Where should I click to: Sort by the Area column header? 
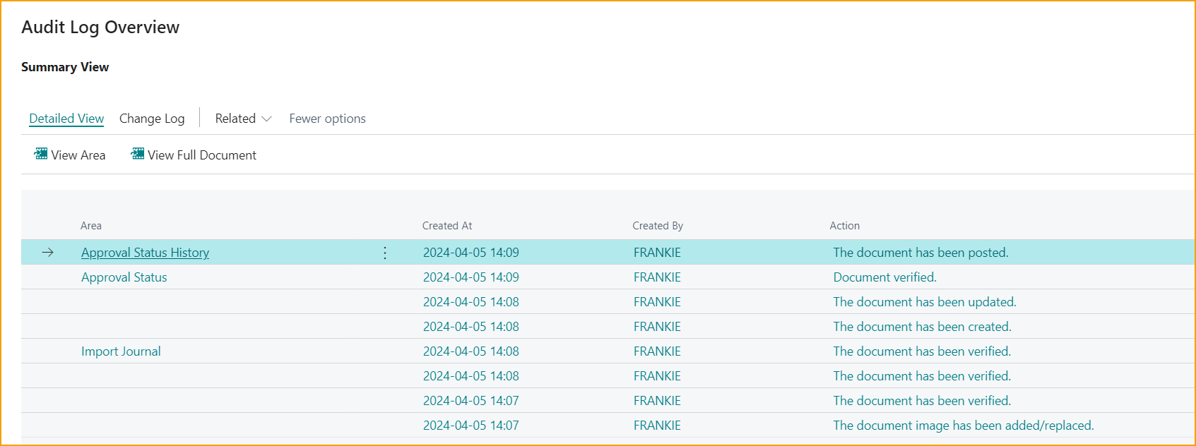pyautogui.click(x=91, y=226)
